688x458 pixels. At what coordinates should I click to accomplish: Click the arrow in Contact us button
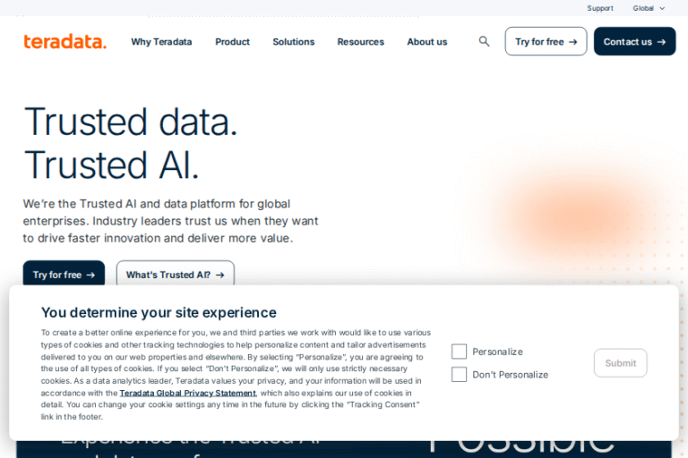coord(661,42)
